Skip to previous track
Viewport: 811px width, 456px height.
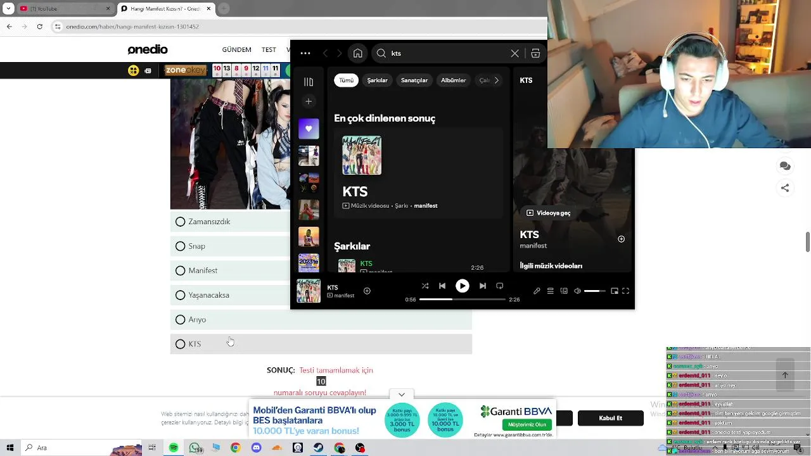[x=442, y=286]
